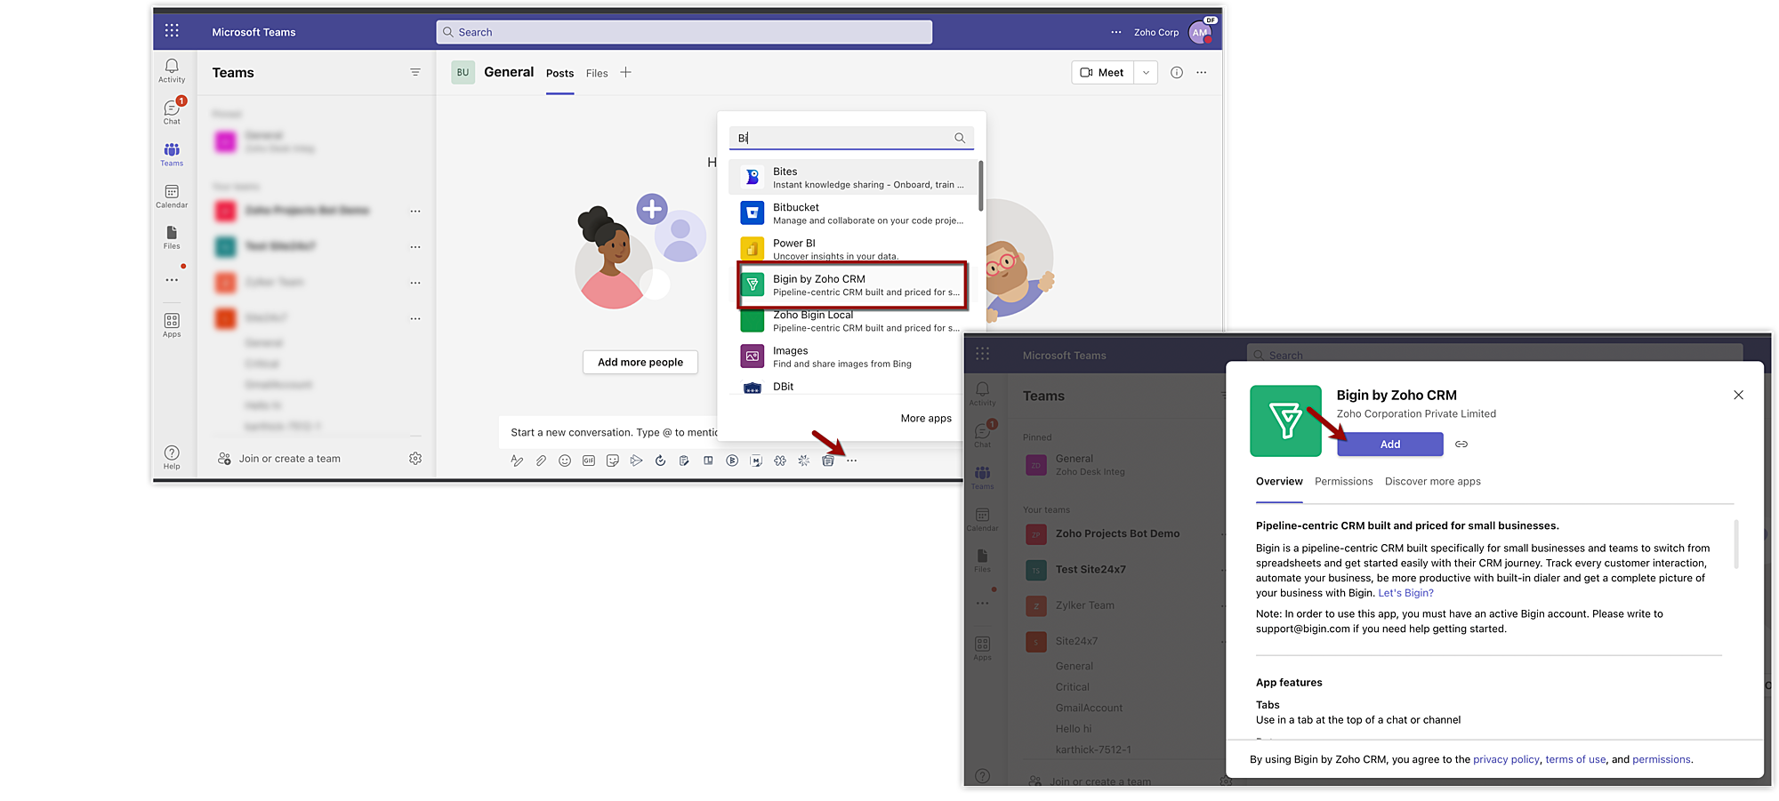1779x801 pixels.
Task: Select Zoho Bigin Local from results
Action: coord(854,322)
